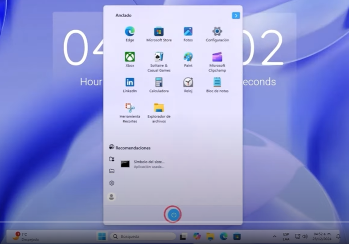The height and width of the screenshot is (244, 349).
Task: Open Microsoft Clipchamp
Action: 217,62
